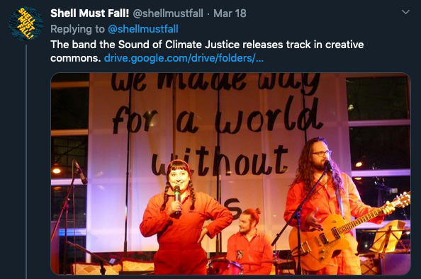Expand the tweet options chevron
This screenshot has height=279, width=421.
click(x=405, y=12)
